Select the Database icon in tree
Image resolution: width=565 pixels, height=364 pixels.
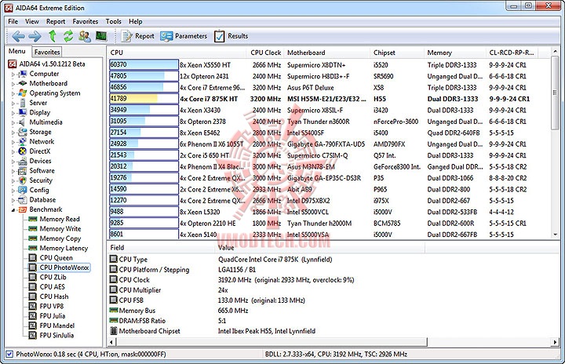(22, 200)
